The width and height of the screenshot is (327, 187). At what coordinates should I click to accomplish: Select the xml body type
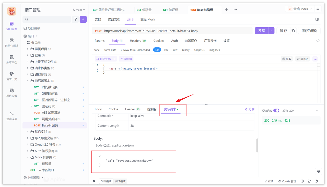166,50
